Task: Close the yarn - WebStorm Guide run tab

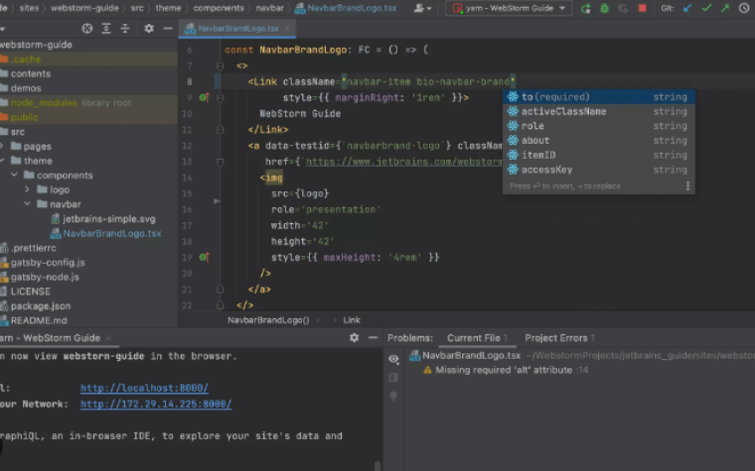Action: (x=108, y=338)
